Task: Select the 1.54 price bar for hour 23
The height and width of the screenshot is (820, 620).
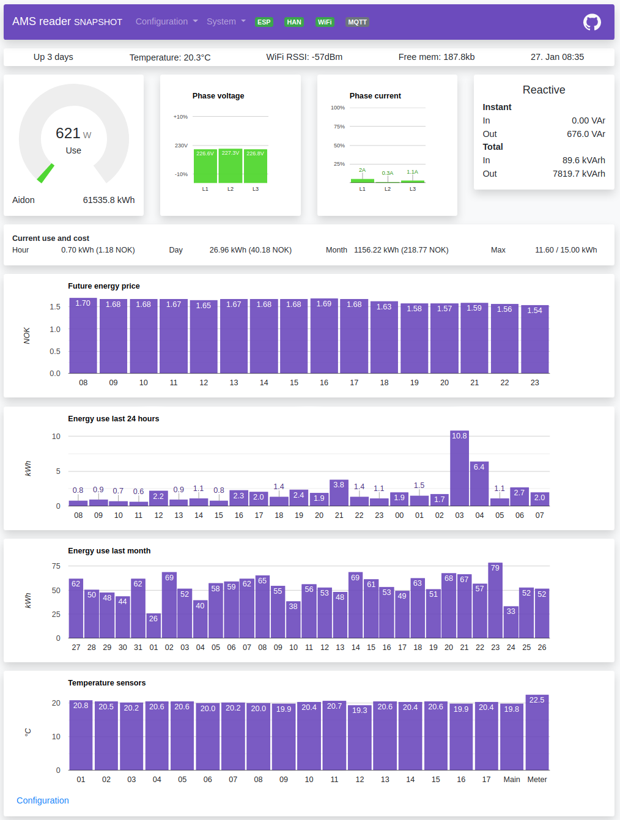Action: point(534,339)
